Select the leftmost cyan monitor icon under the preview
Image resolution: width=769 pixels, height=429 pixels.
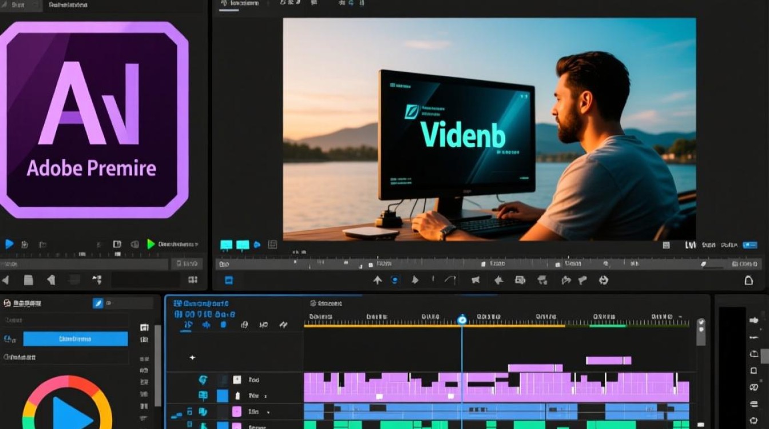[227, 245]
